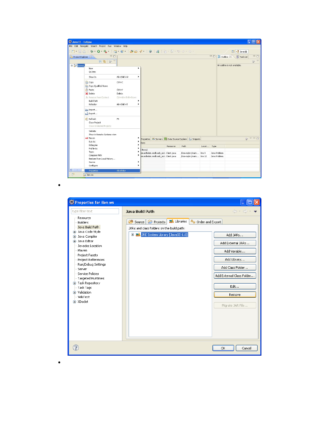Click the Cancel button
The image size is (329, 426).
click(247, 348)
